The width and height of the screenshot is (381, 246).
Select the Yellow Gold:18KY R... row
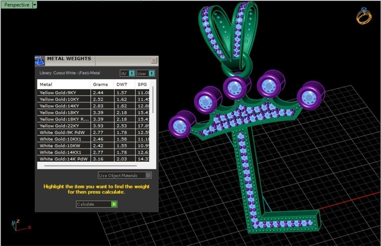pos(93,119)
